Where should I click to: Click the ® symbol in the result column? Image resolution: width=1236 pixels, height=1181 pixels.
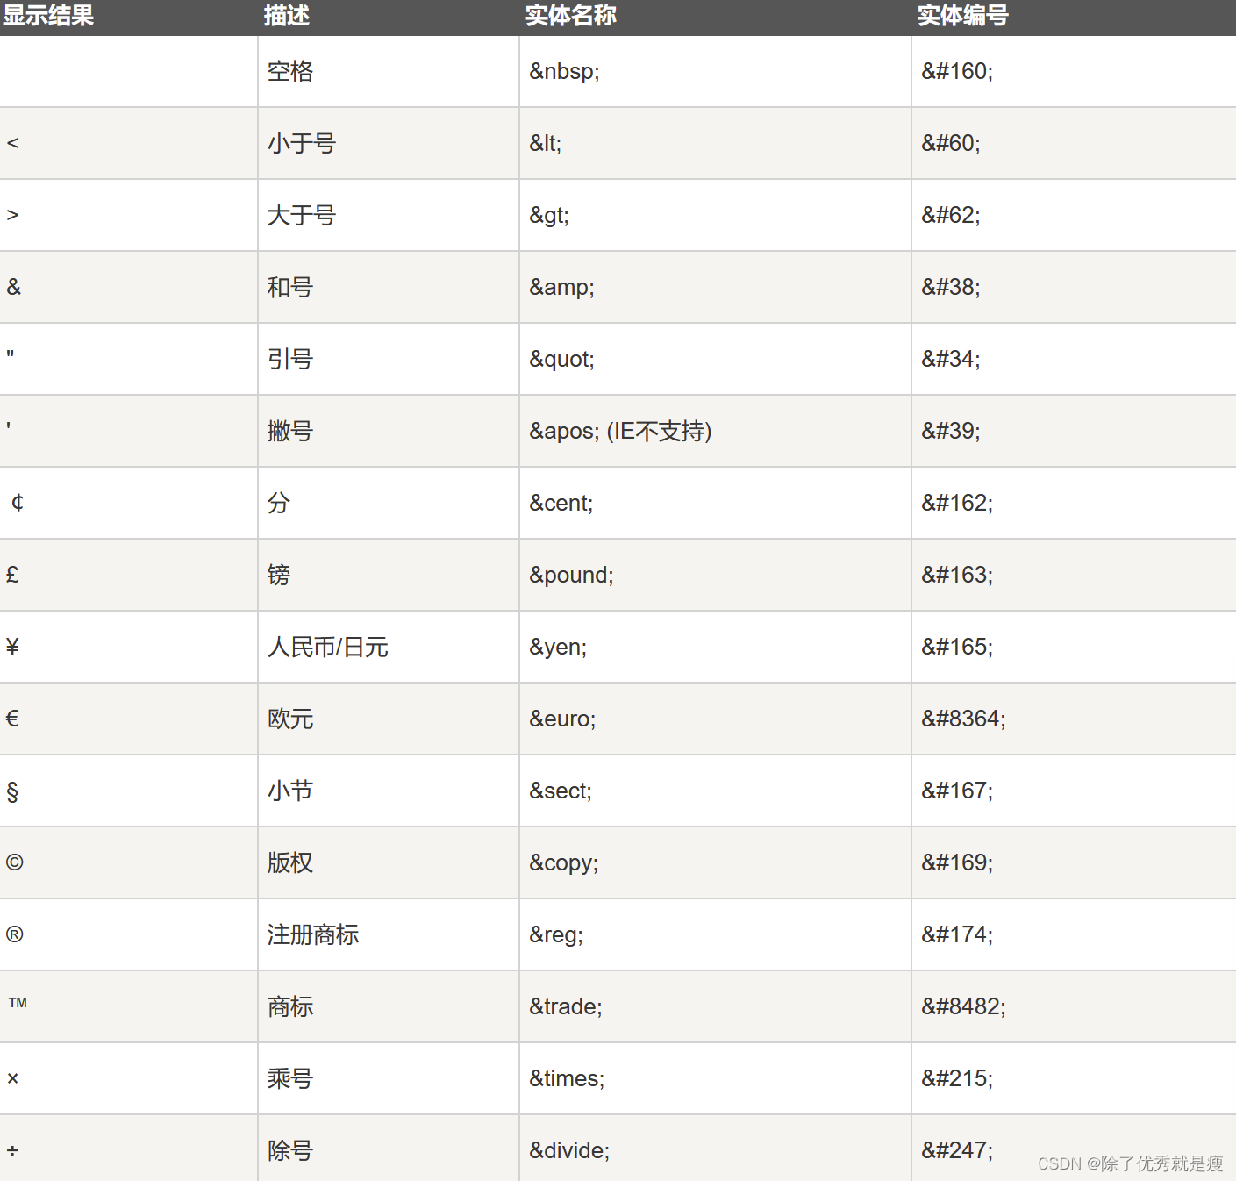pyautogui.click(x=14, y=934)
